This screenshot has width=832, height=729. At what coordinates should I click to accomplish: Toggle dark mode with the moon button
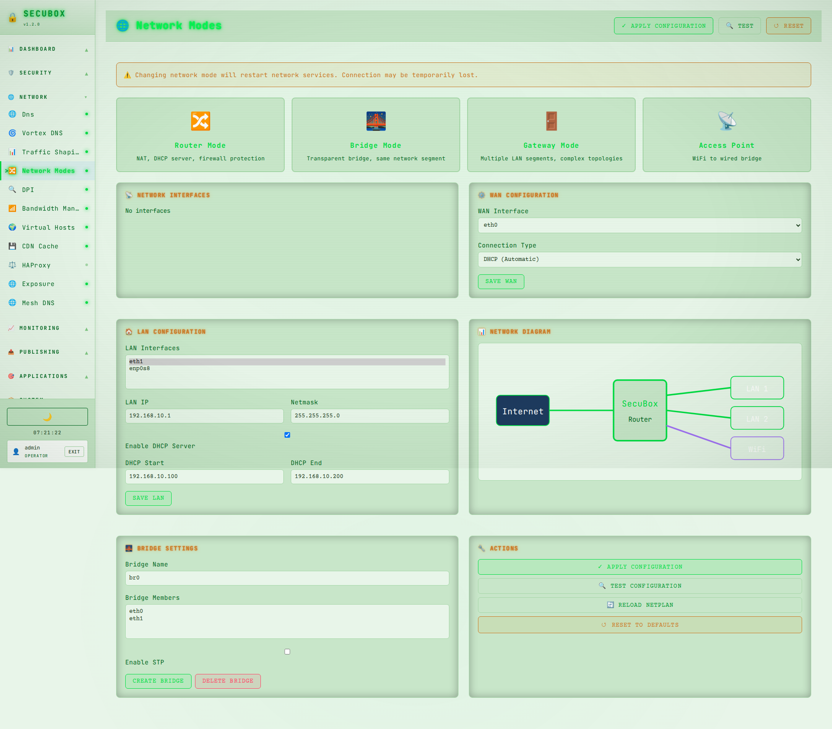[x=47, y=417]
